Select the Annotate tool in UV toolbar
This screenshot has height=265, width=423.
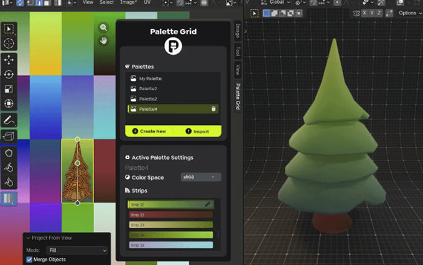(x=9, y=119)
